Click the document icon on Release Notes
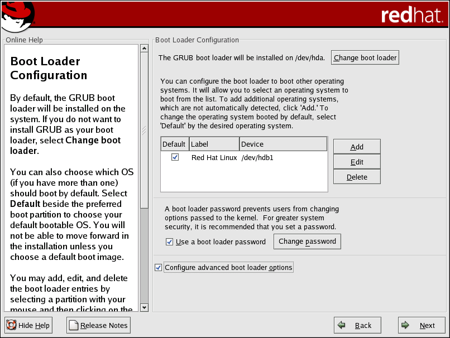Screen dimensions: 450x338 [74, 325]
